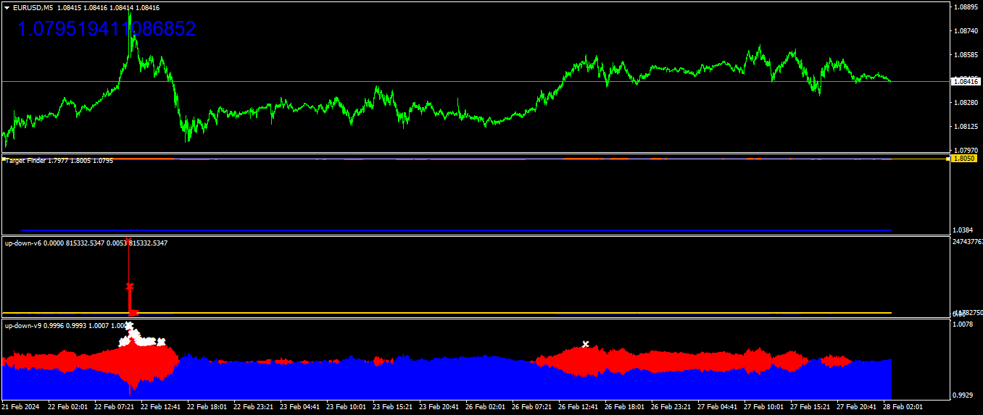Click the 26 Feb 12:41 time axis label
Image resolution: width=983 pixels, height=415 pixels.
point(578,407)
